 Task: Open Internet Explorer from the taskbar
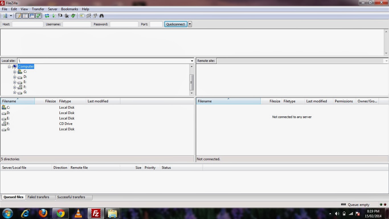[x=25, y=213]
